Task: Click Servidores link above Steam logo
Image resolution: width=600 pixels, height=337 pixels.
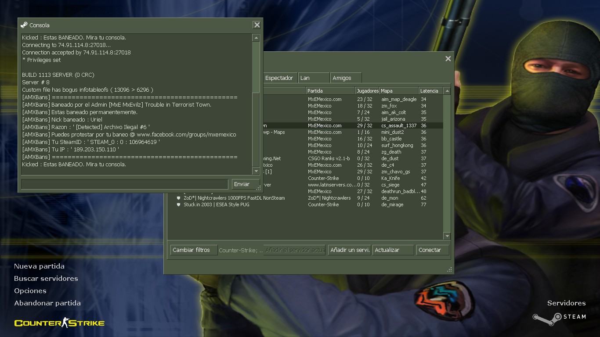Action: [x=566, y=303]
